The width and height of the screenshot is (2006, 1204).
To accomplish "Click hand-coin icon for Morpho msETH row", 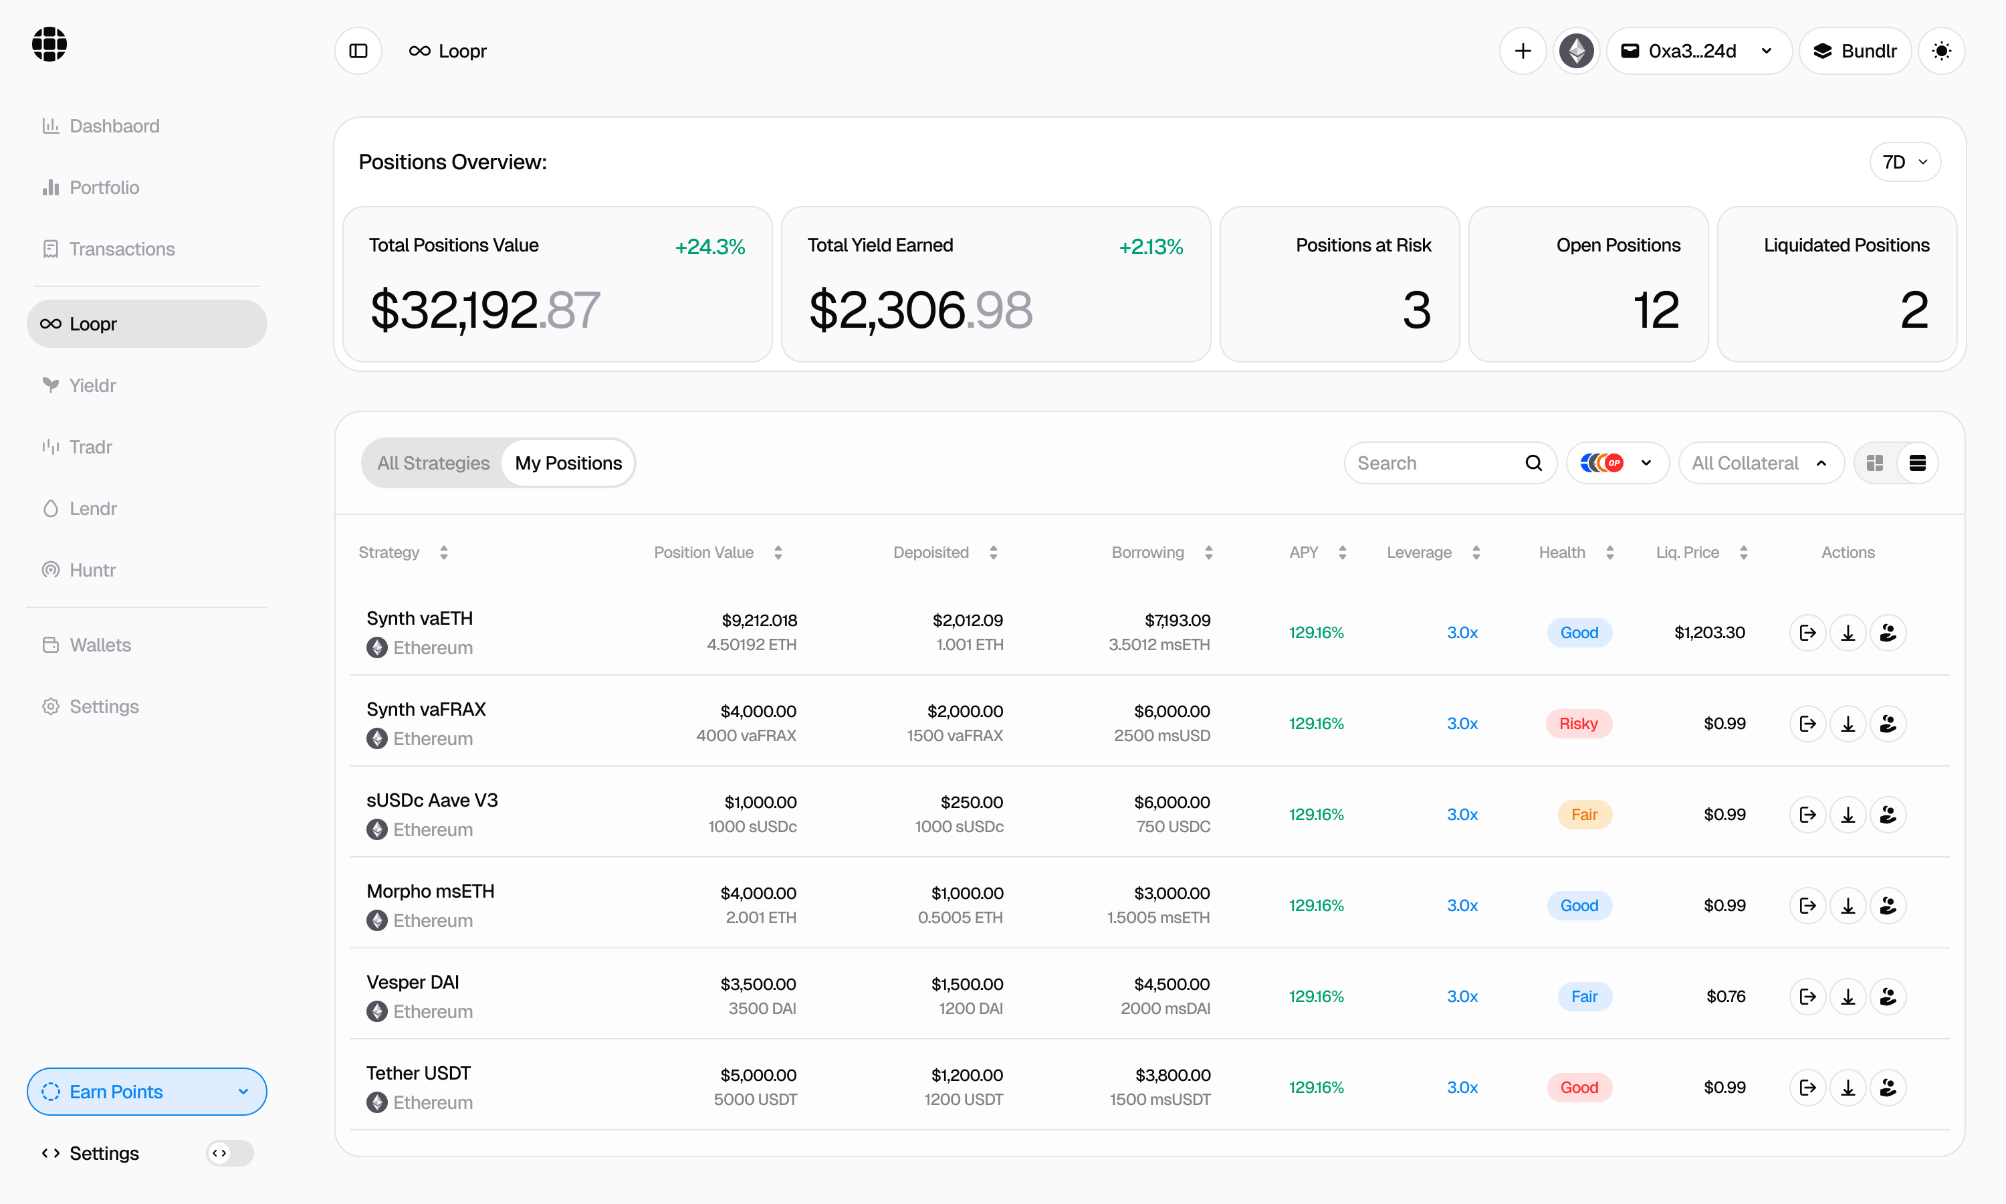I will coord(1888,906).
